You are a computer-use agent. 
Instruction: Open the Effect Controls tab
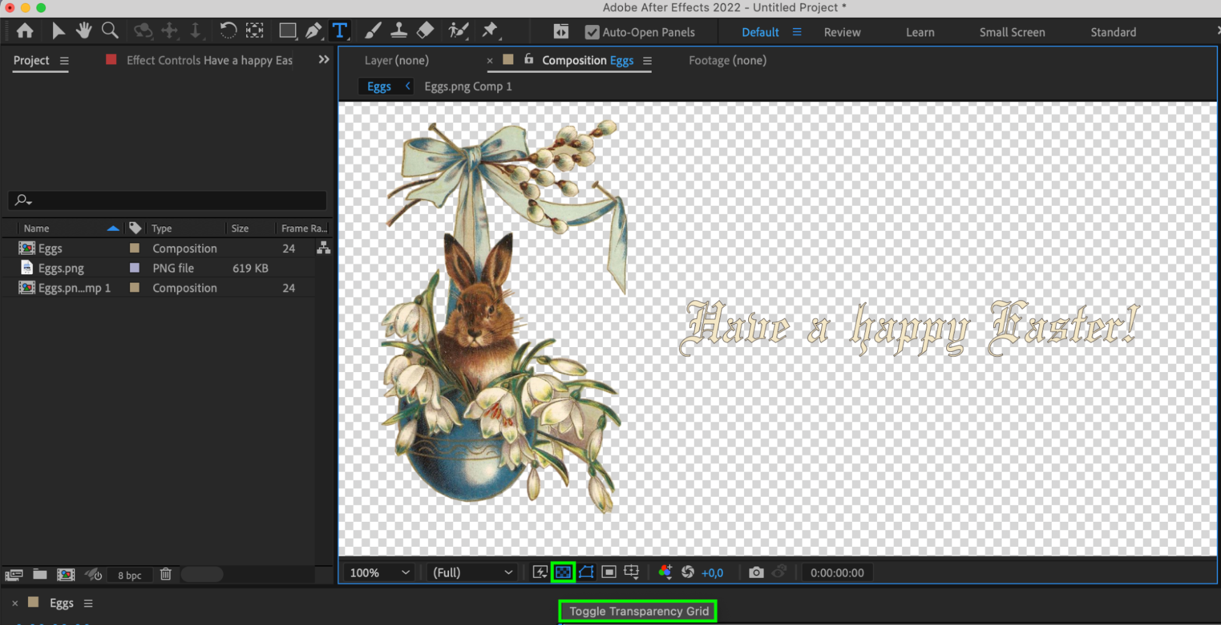click(x=210, y=60)
